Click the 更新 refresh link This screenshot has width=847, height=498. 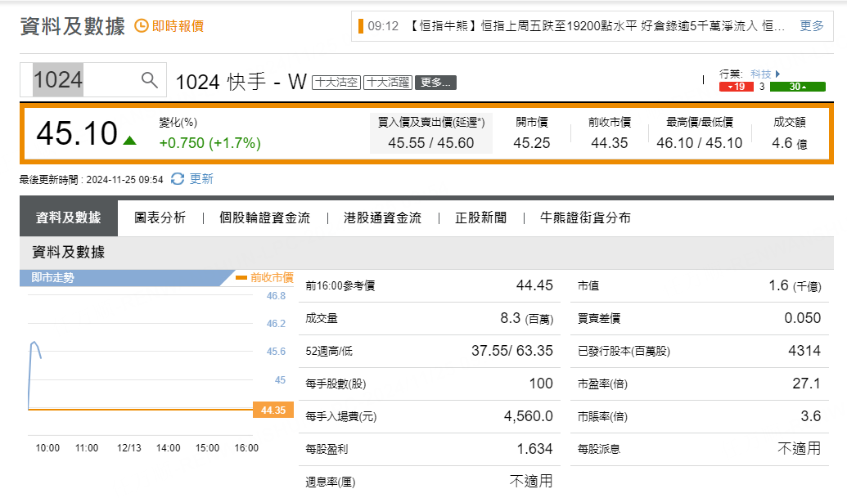tap(201, 178)
